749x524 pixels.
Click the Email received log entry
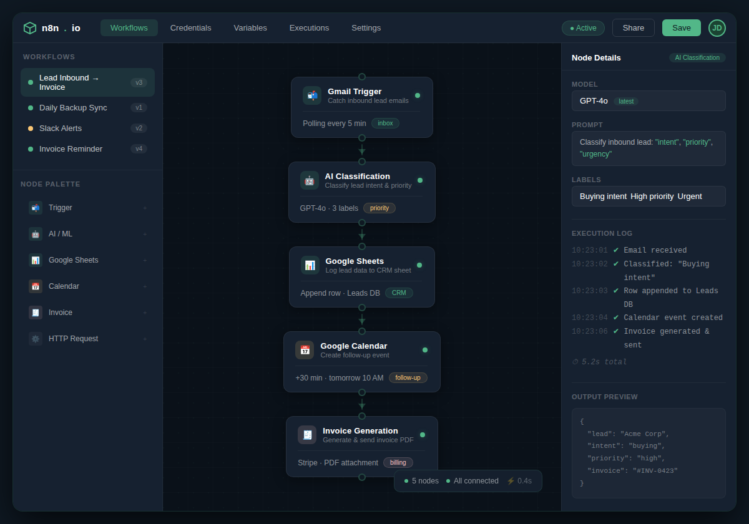pyautogui.click(x=649, y=250)
